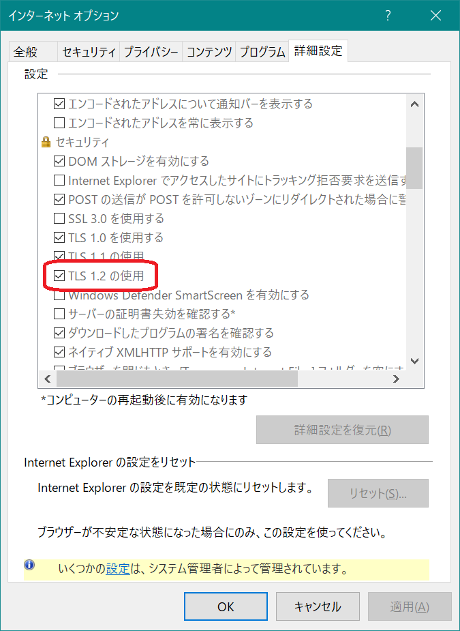Enable エンコードされたアドレスを常に表示する checkbox

tap(59, 122)
